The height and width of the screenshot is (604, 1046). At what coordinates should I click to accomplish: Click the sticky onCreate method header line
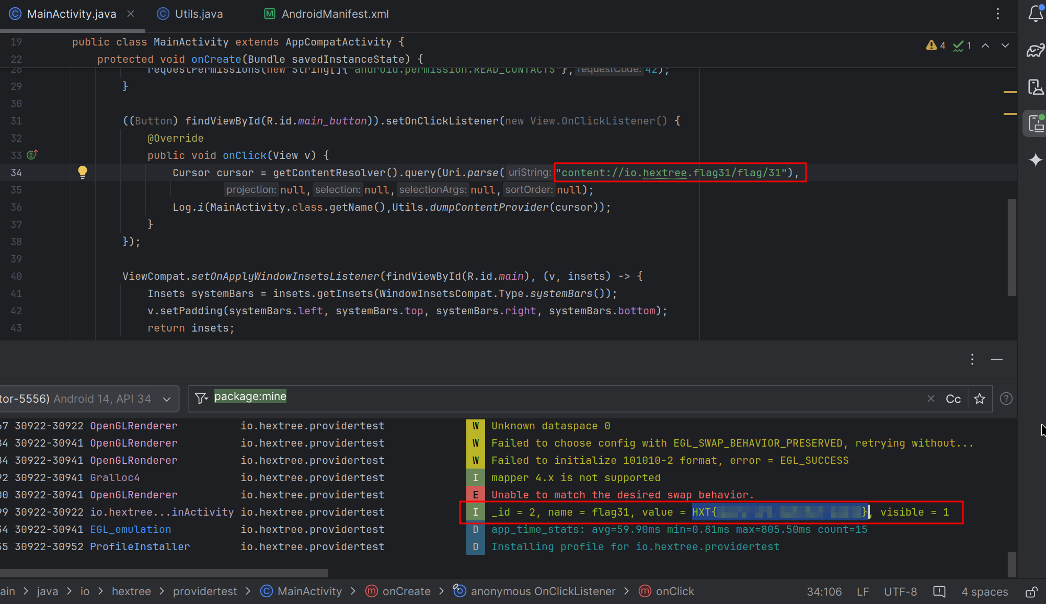[260, 59]
